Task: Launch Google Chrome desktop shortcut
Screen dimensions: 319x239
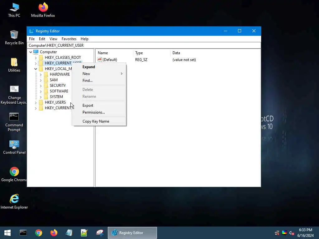Action: coord(14,174)
